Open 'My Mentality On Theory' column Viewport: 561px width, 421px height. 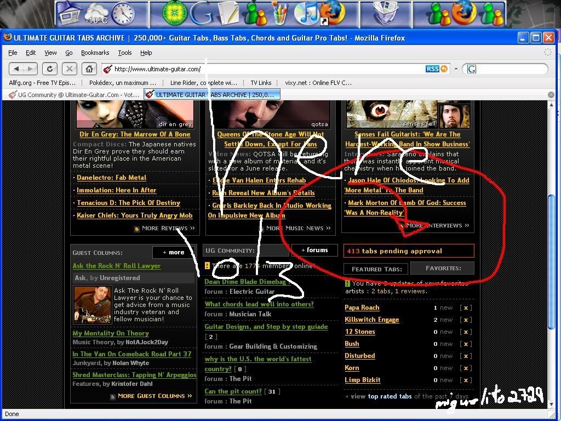111,333
